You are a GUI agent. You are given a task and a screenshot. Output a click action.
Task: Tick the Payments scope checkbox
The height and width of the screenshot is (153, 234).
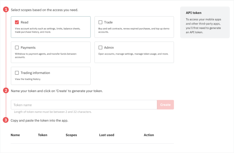(17, 47)
